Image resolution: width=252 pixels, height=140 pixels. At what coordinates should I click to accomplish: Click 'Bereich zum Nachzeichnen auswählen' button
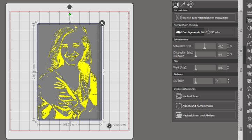click(x=205, y=17)
